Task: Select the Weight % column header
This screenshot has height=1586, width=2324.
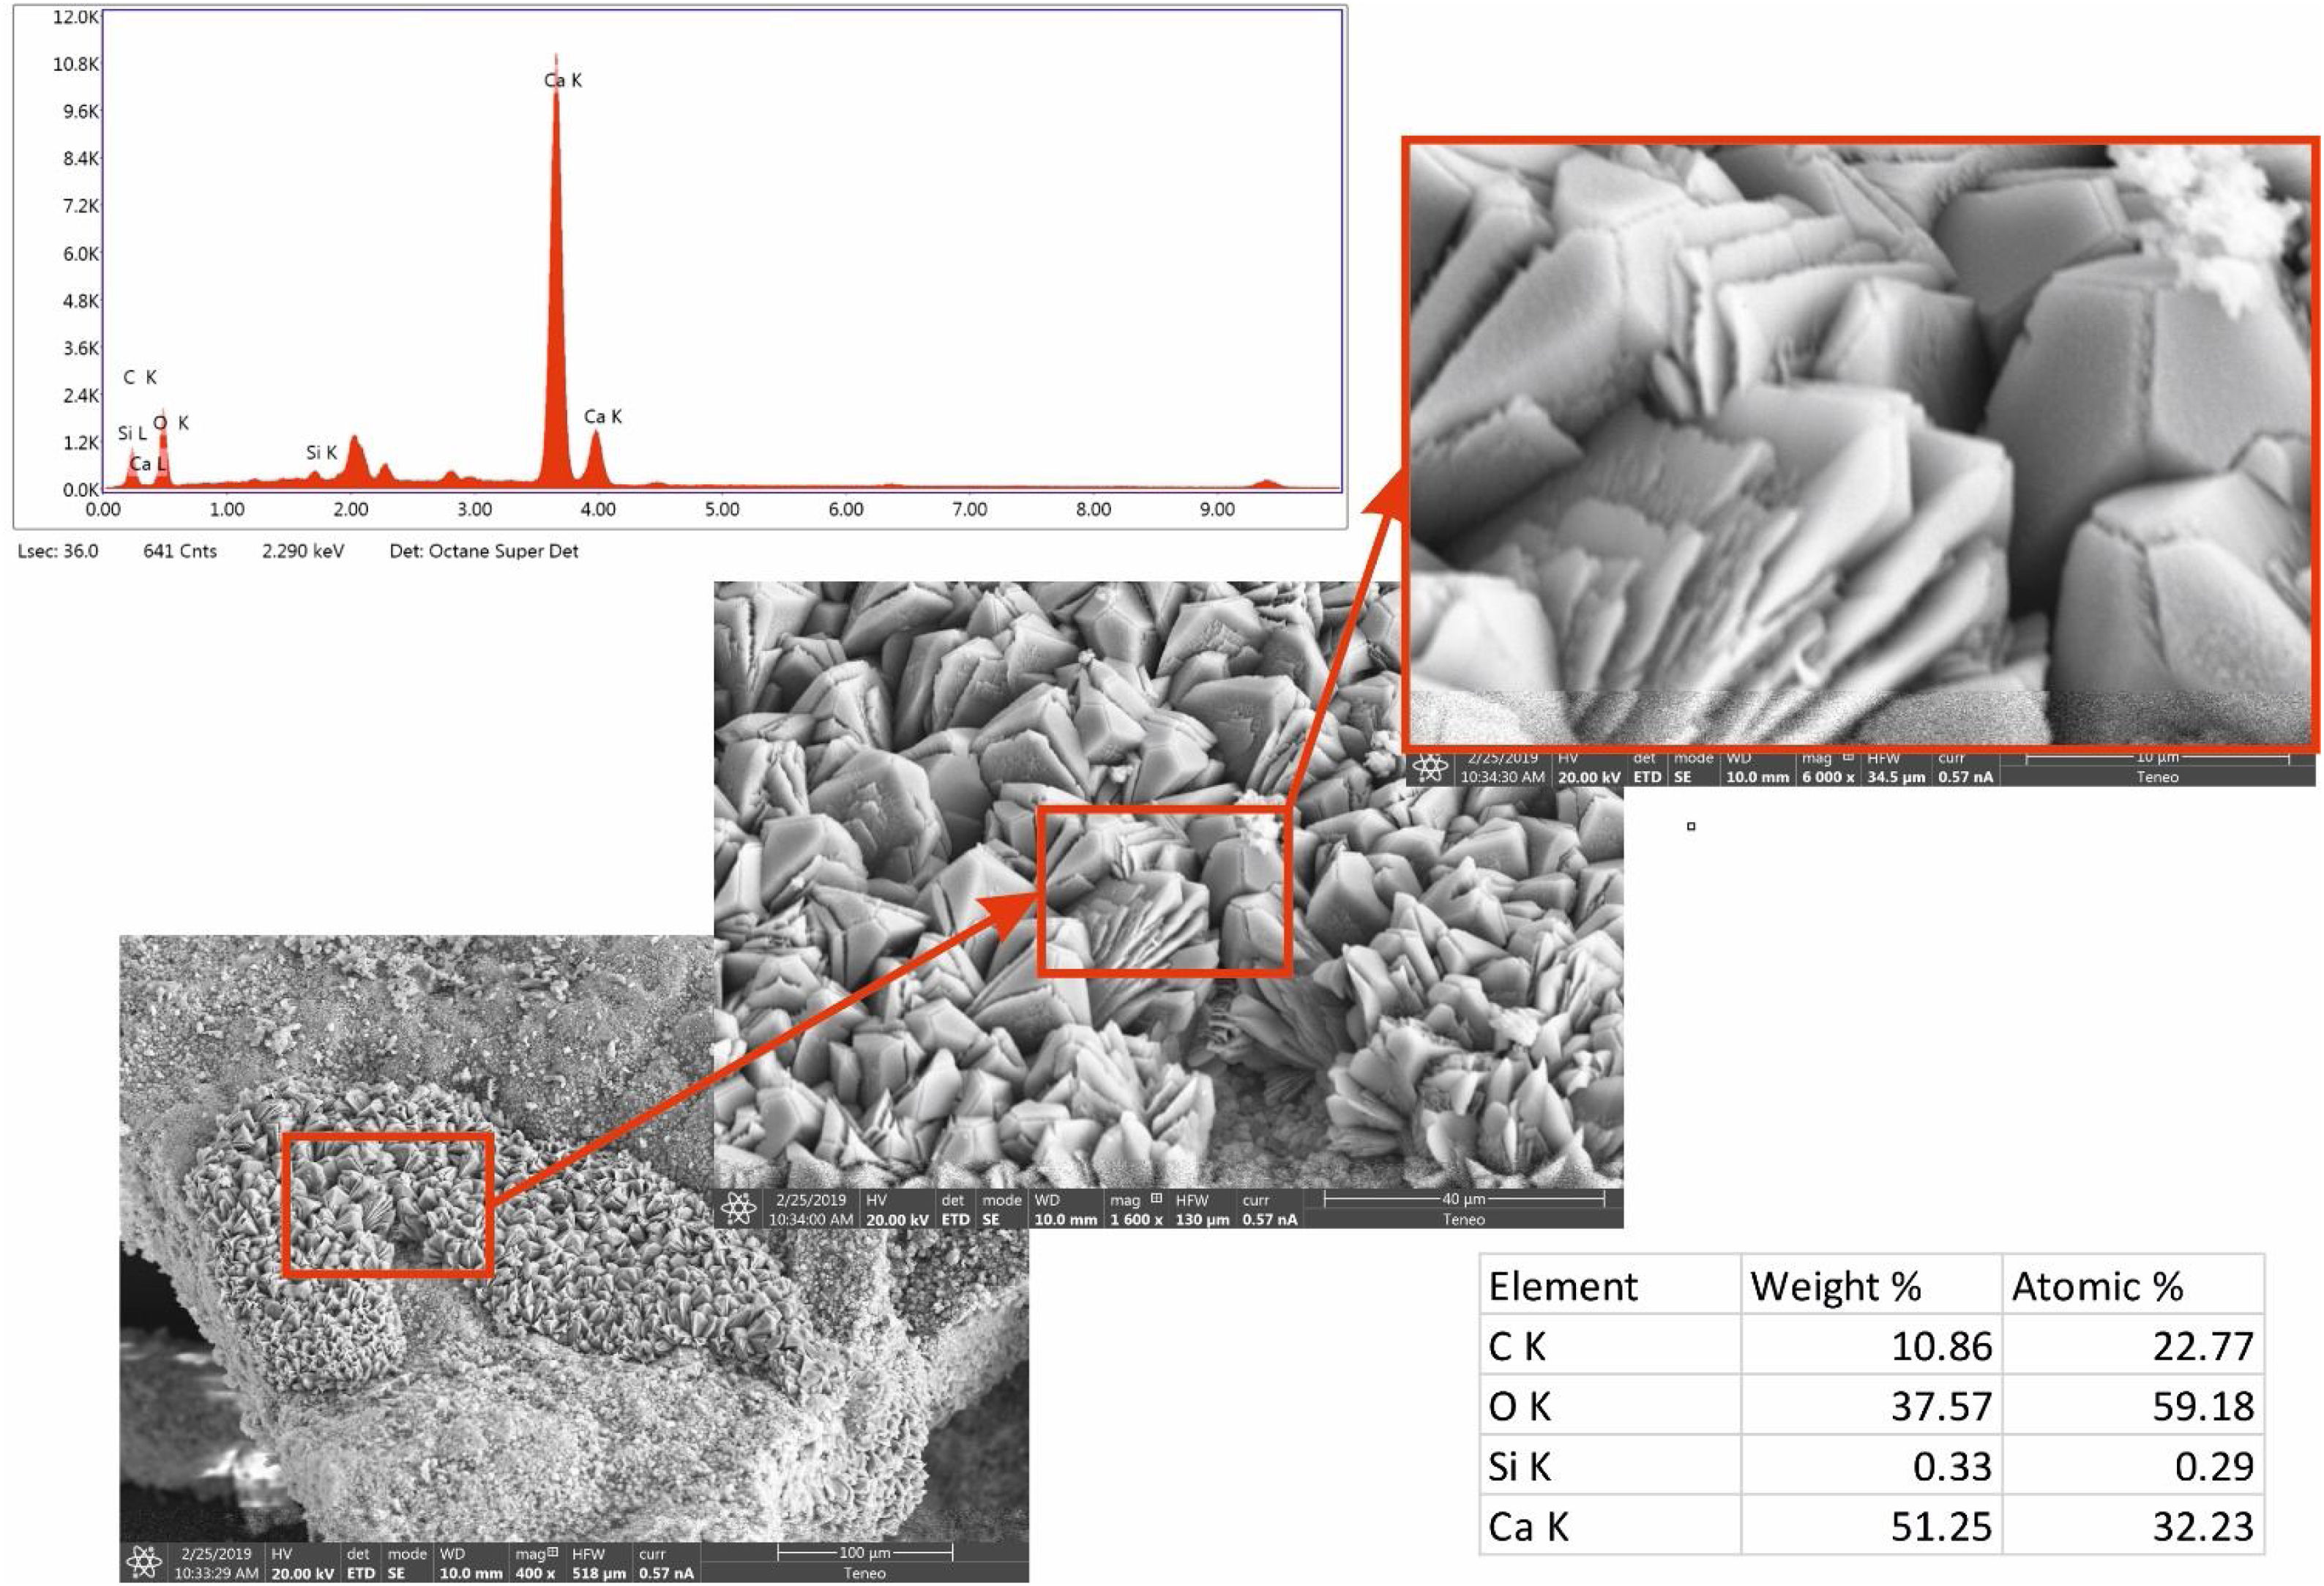Action: 1836,1287
